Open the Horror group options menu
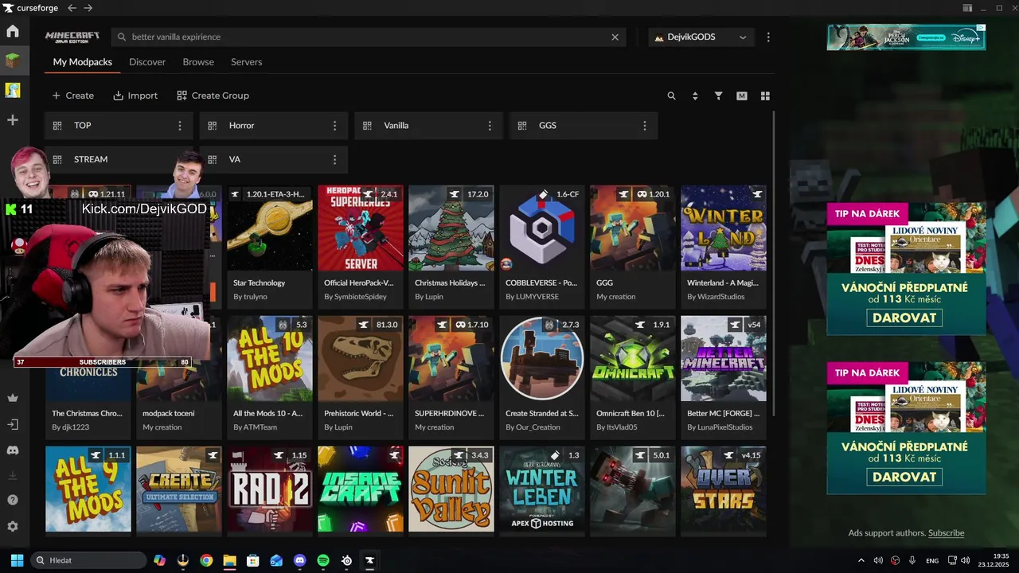This screenshot has height=573, width=1019. click(334, 126)
